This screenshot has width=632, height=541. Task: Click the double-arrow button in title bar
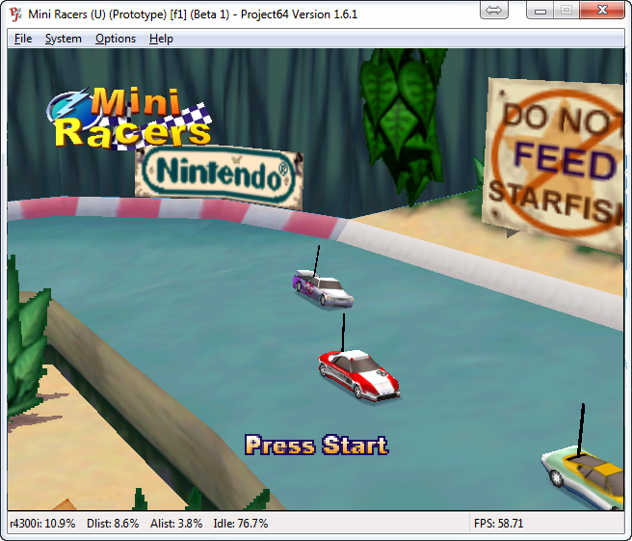point(493,11)
